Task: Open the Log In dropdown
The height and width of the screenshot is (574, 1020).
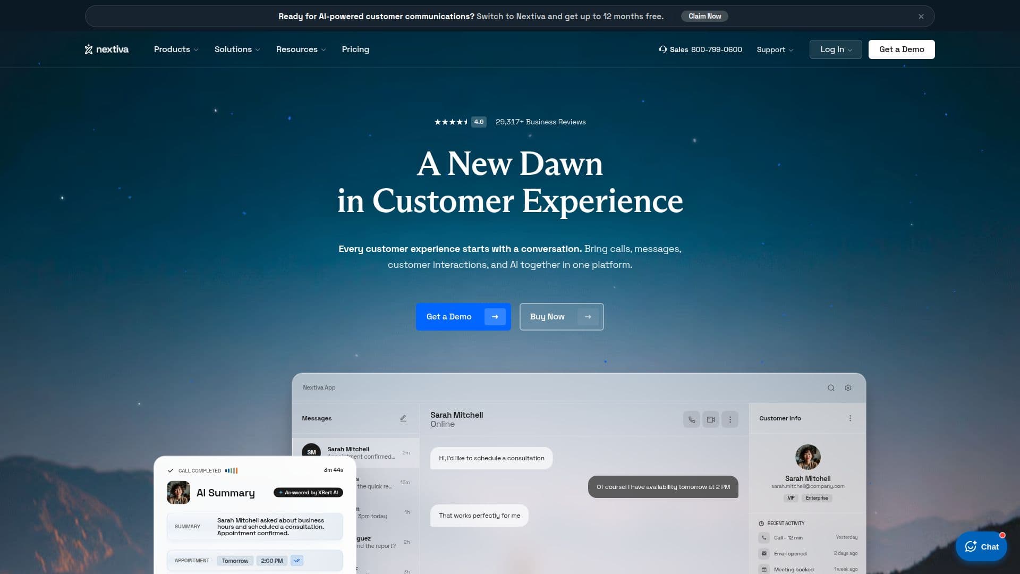Action: pyautogui.click(x=836, y=49)
